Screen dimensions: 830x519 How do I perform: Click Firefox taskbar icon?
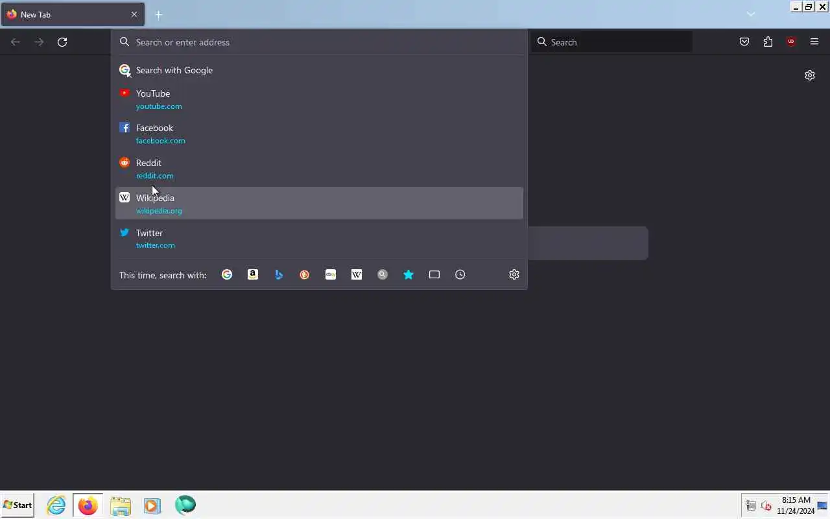[88, 505]
